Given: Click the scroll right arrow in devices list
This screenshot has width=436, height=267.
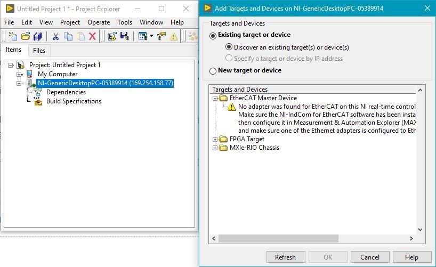Looking at the screenshot, I should pos(411,238).
